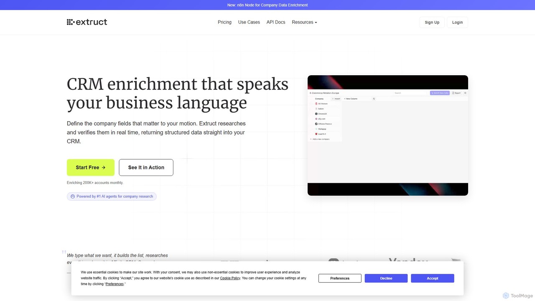Select the Officine Panerai company row

pos(325,124)
